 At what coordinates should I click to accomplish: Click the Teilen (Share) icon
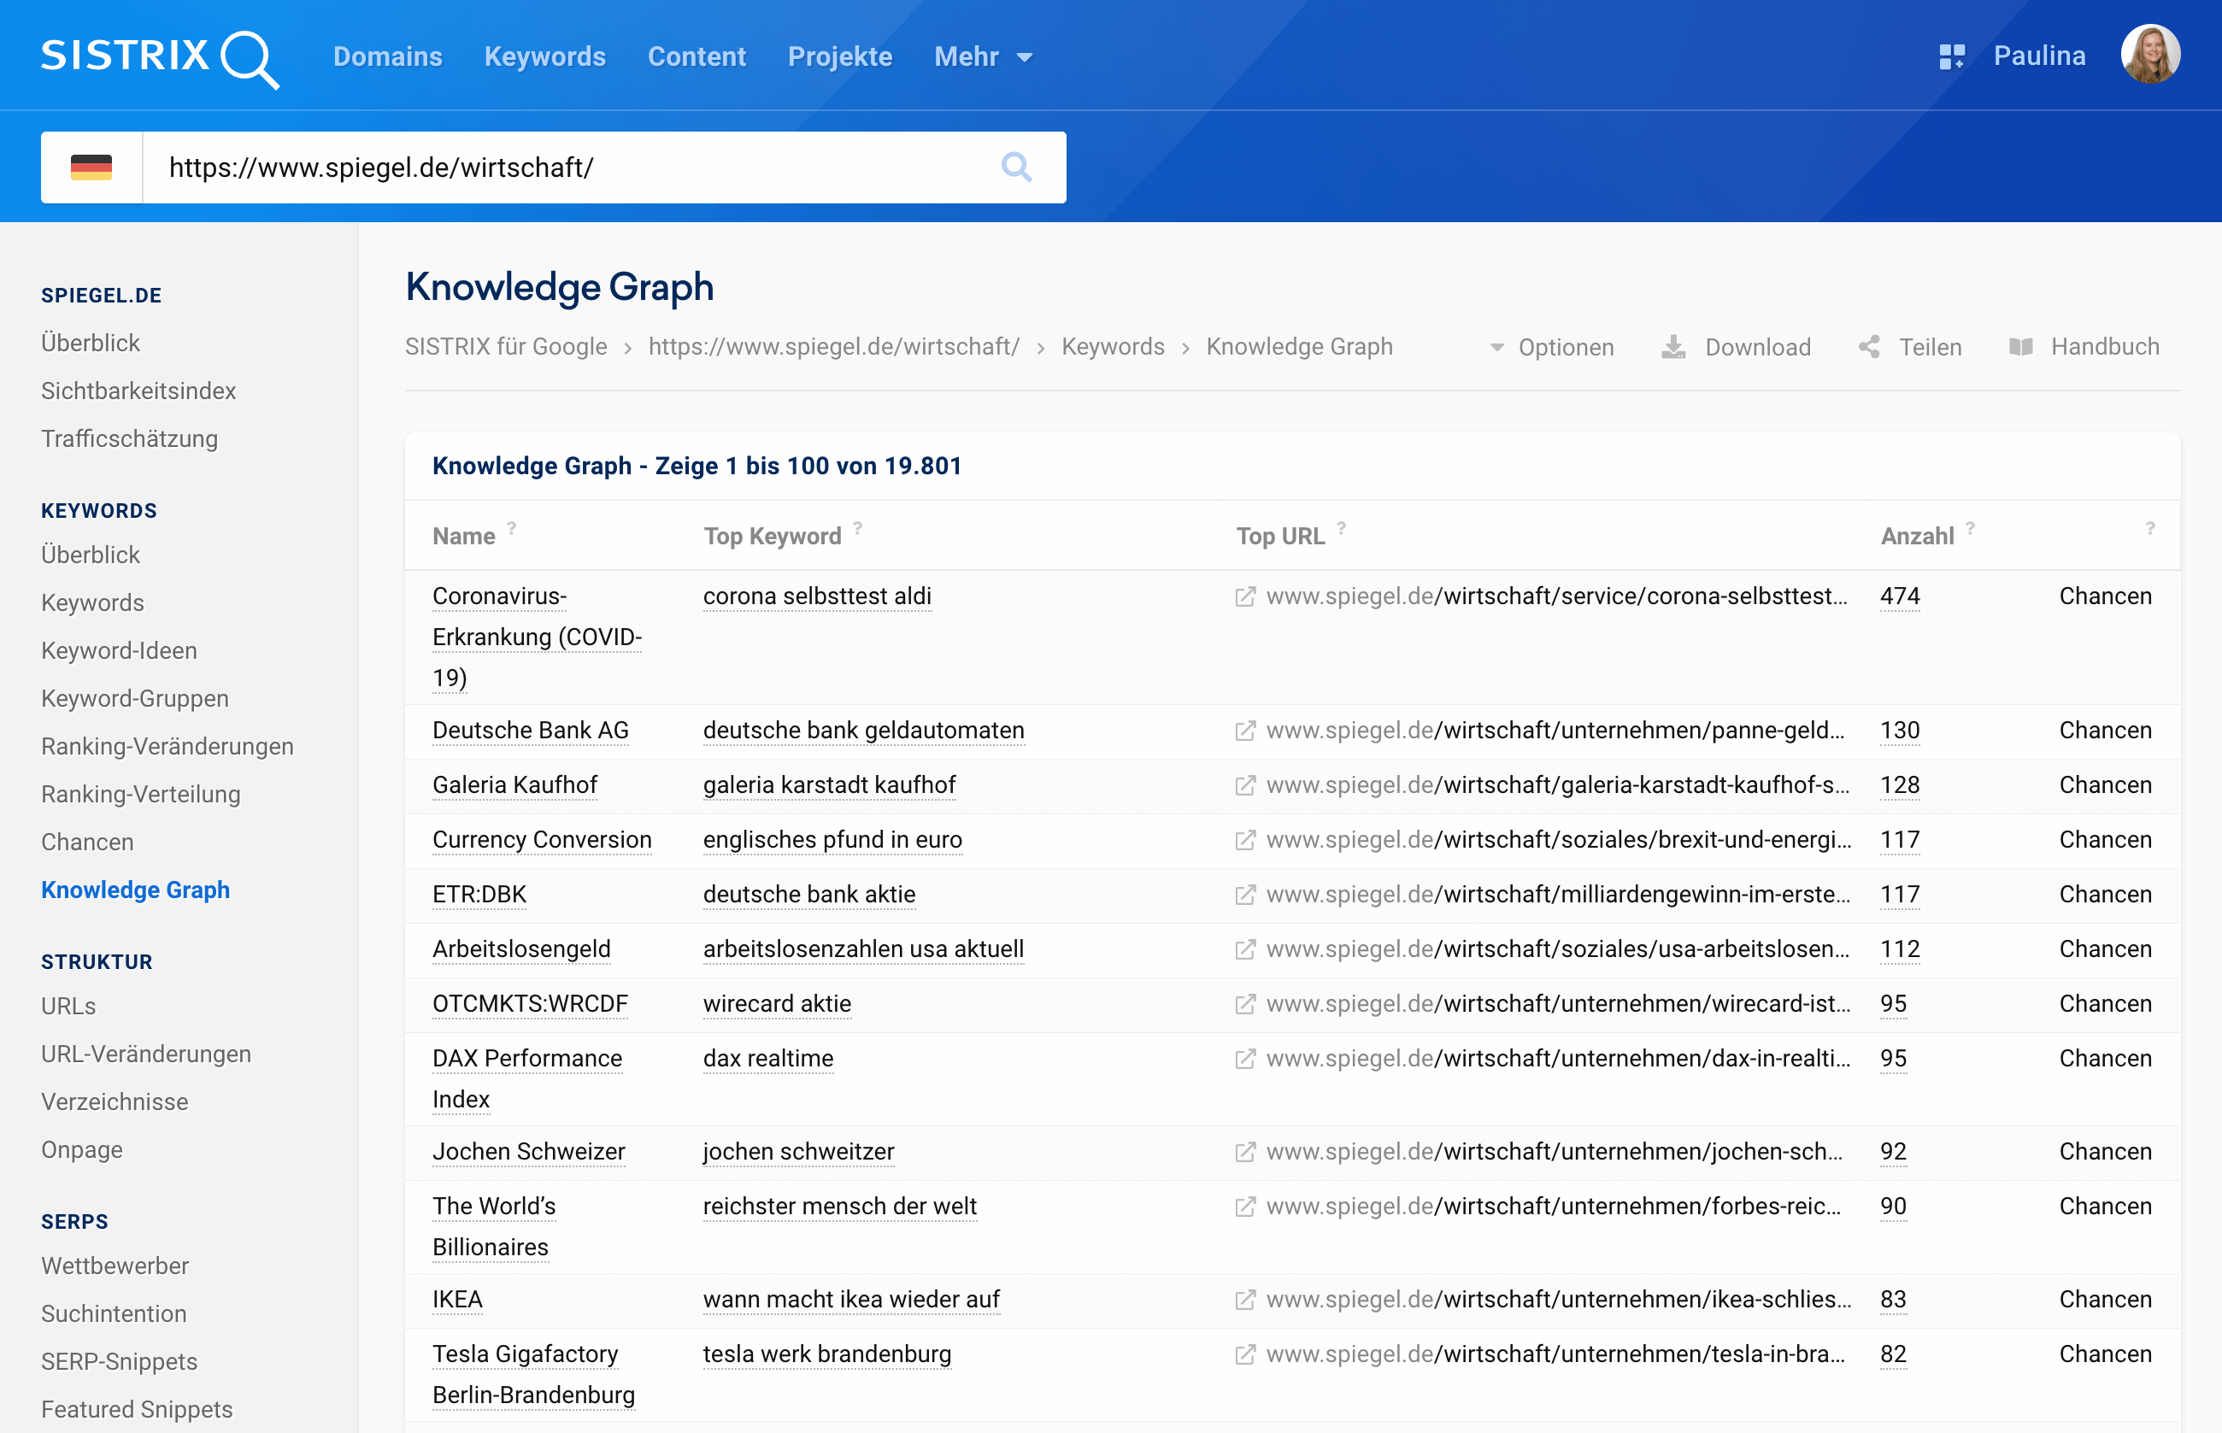pos(1871,347)
